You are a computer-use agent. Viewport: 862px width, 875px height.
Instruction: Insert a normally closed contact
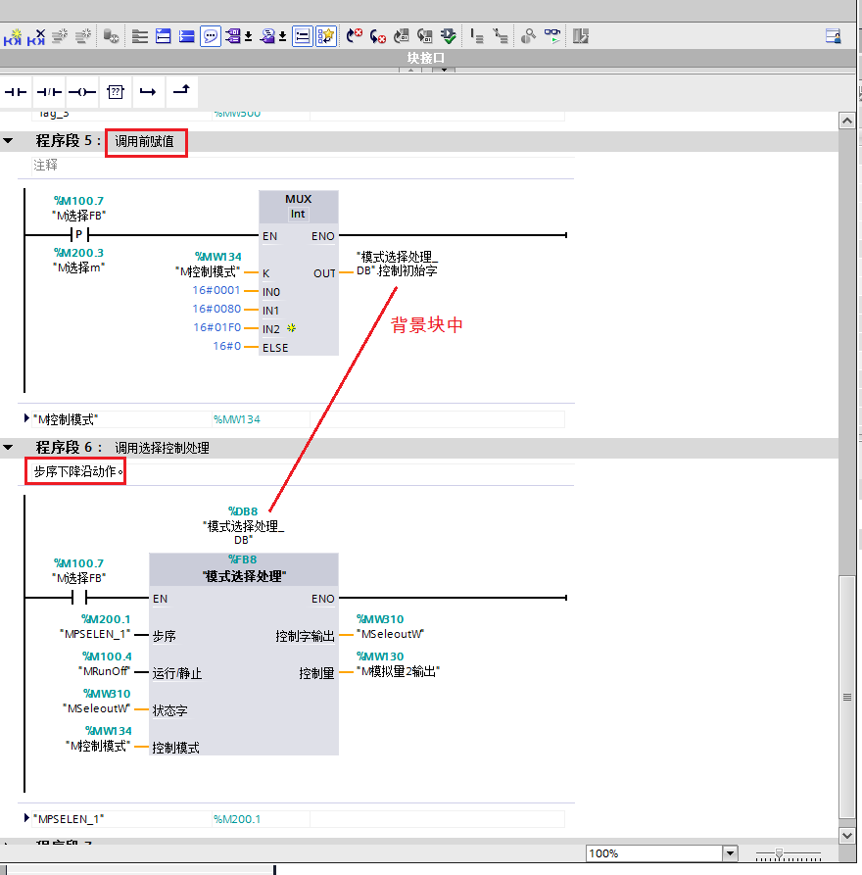[x=49, y=92]
